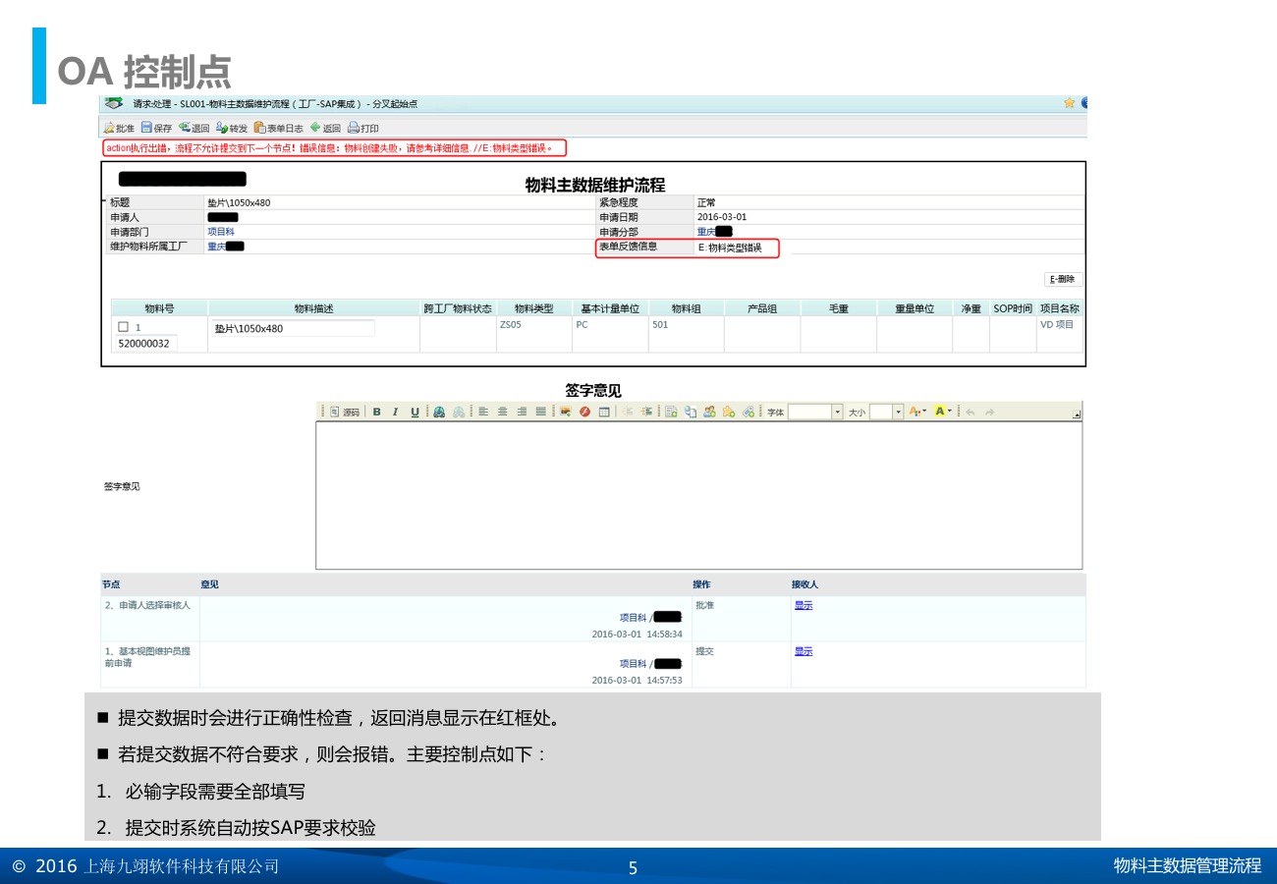Open the 表单日志 form log
This screenshot has width=1277, height=884.
coord(259,128)
